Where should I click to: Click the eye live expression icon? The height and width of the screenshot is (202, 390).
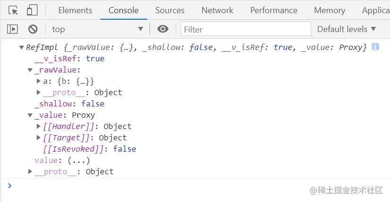(x=163, y=29)
